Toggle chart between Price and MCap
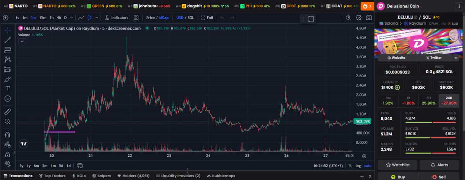 click(157, 18)
